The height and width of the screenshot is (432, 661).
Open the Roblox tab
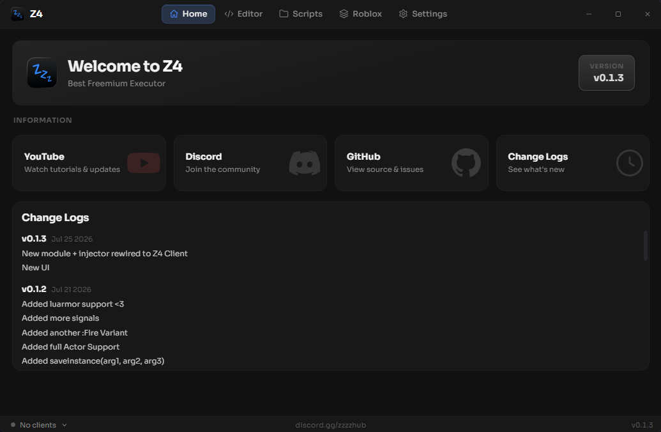(360, 14)
